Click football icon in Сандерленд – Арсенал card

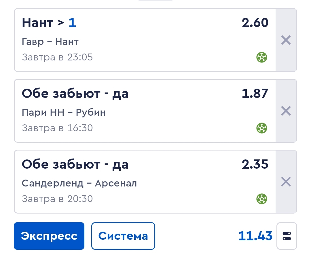tap(262, 199)
